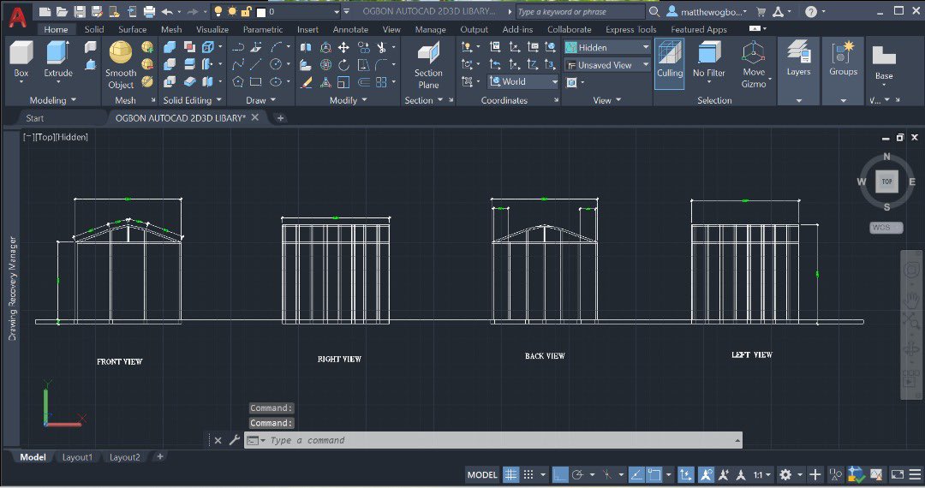The width and height of the screenshot is (925, 488).
Task: Click the TOP face of the ViewCube
Action: tap(886, 182)
